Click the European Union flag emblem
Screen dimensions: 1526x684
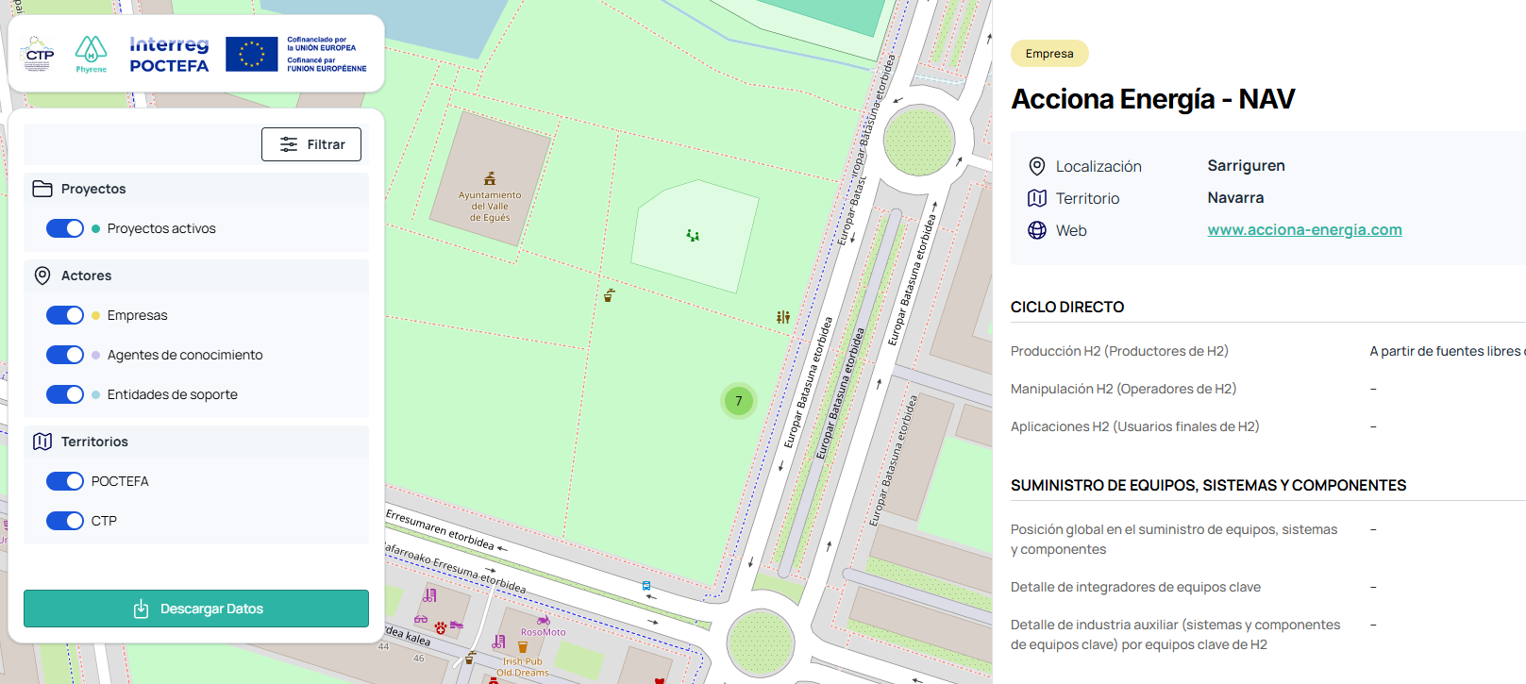251,54
